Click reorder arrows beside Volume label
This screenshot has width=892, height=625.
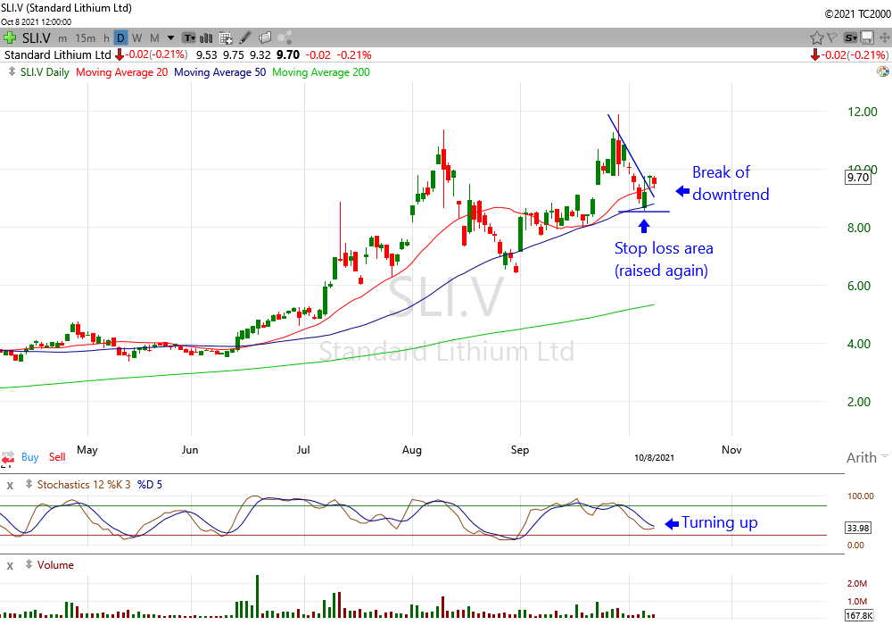(x=29, y=564)
